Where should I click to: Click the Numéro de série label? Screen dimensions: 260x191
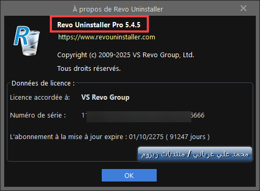38,115
